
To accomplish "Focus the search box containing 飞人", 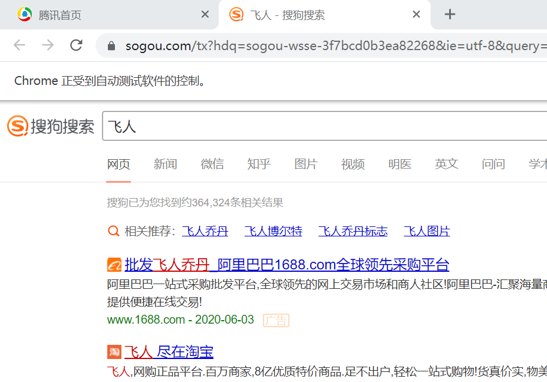I will coord(324,126).
